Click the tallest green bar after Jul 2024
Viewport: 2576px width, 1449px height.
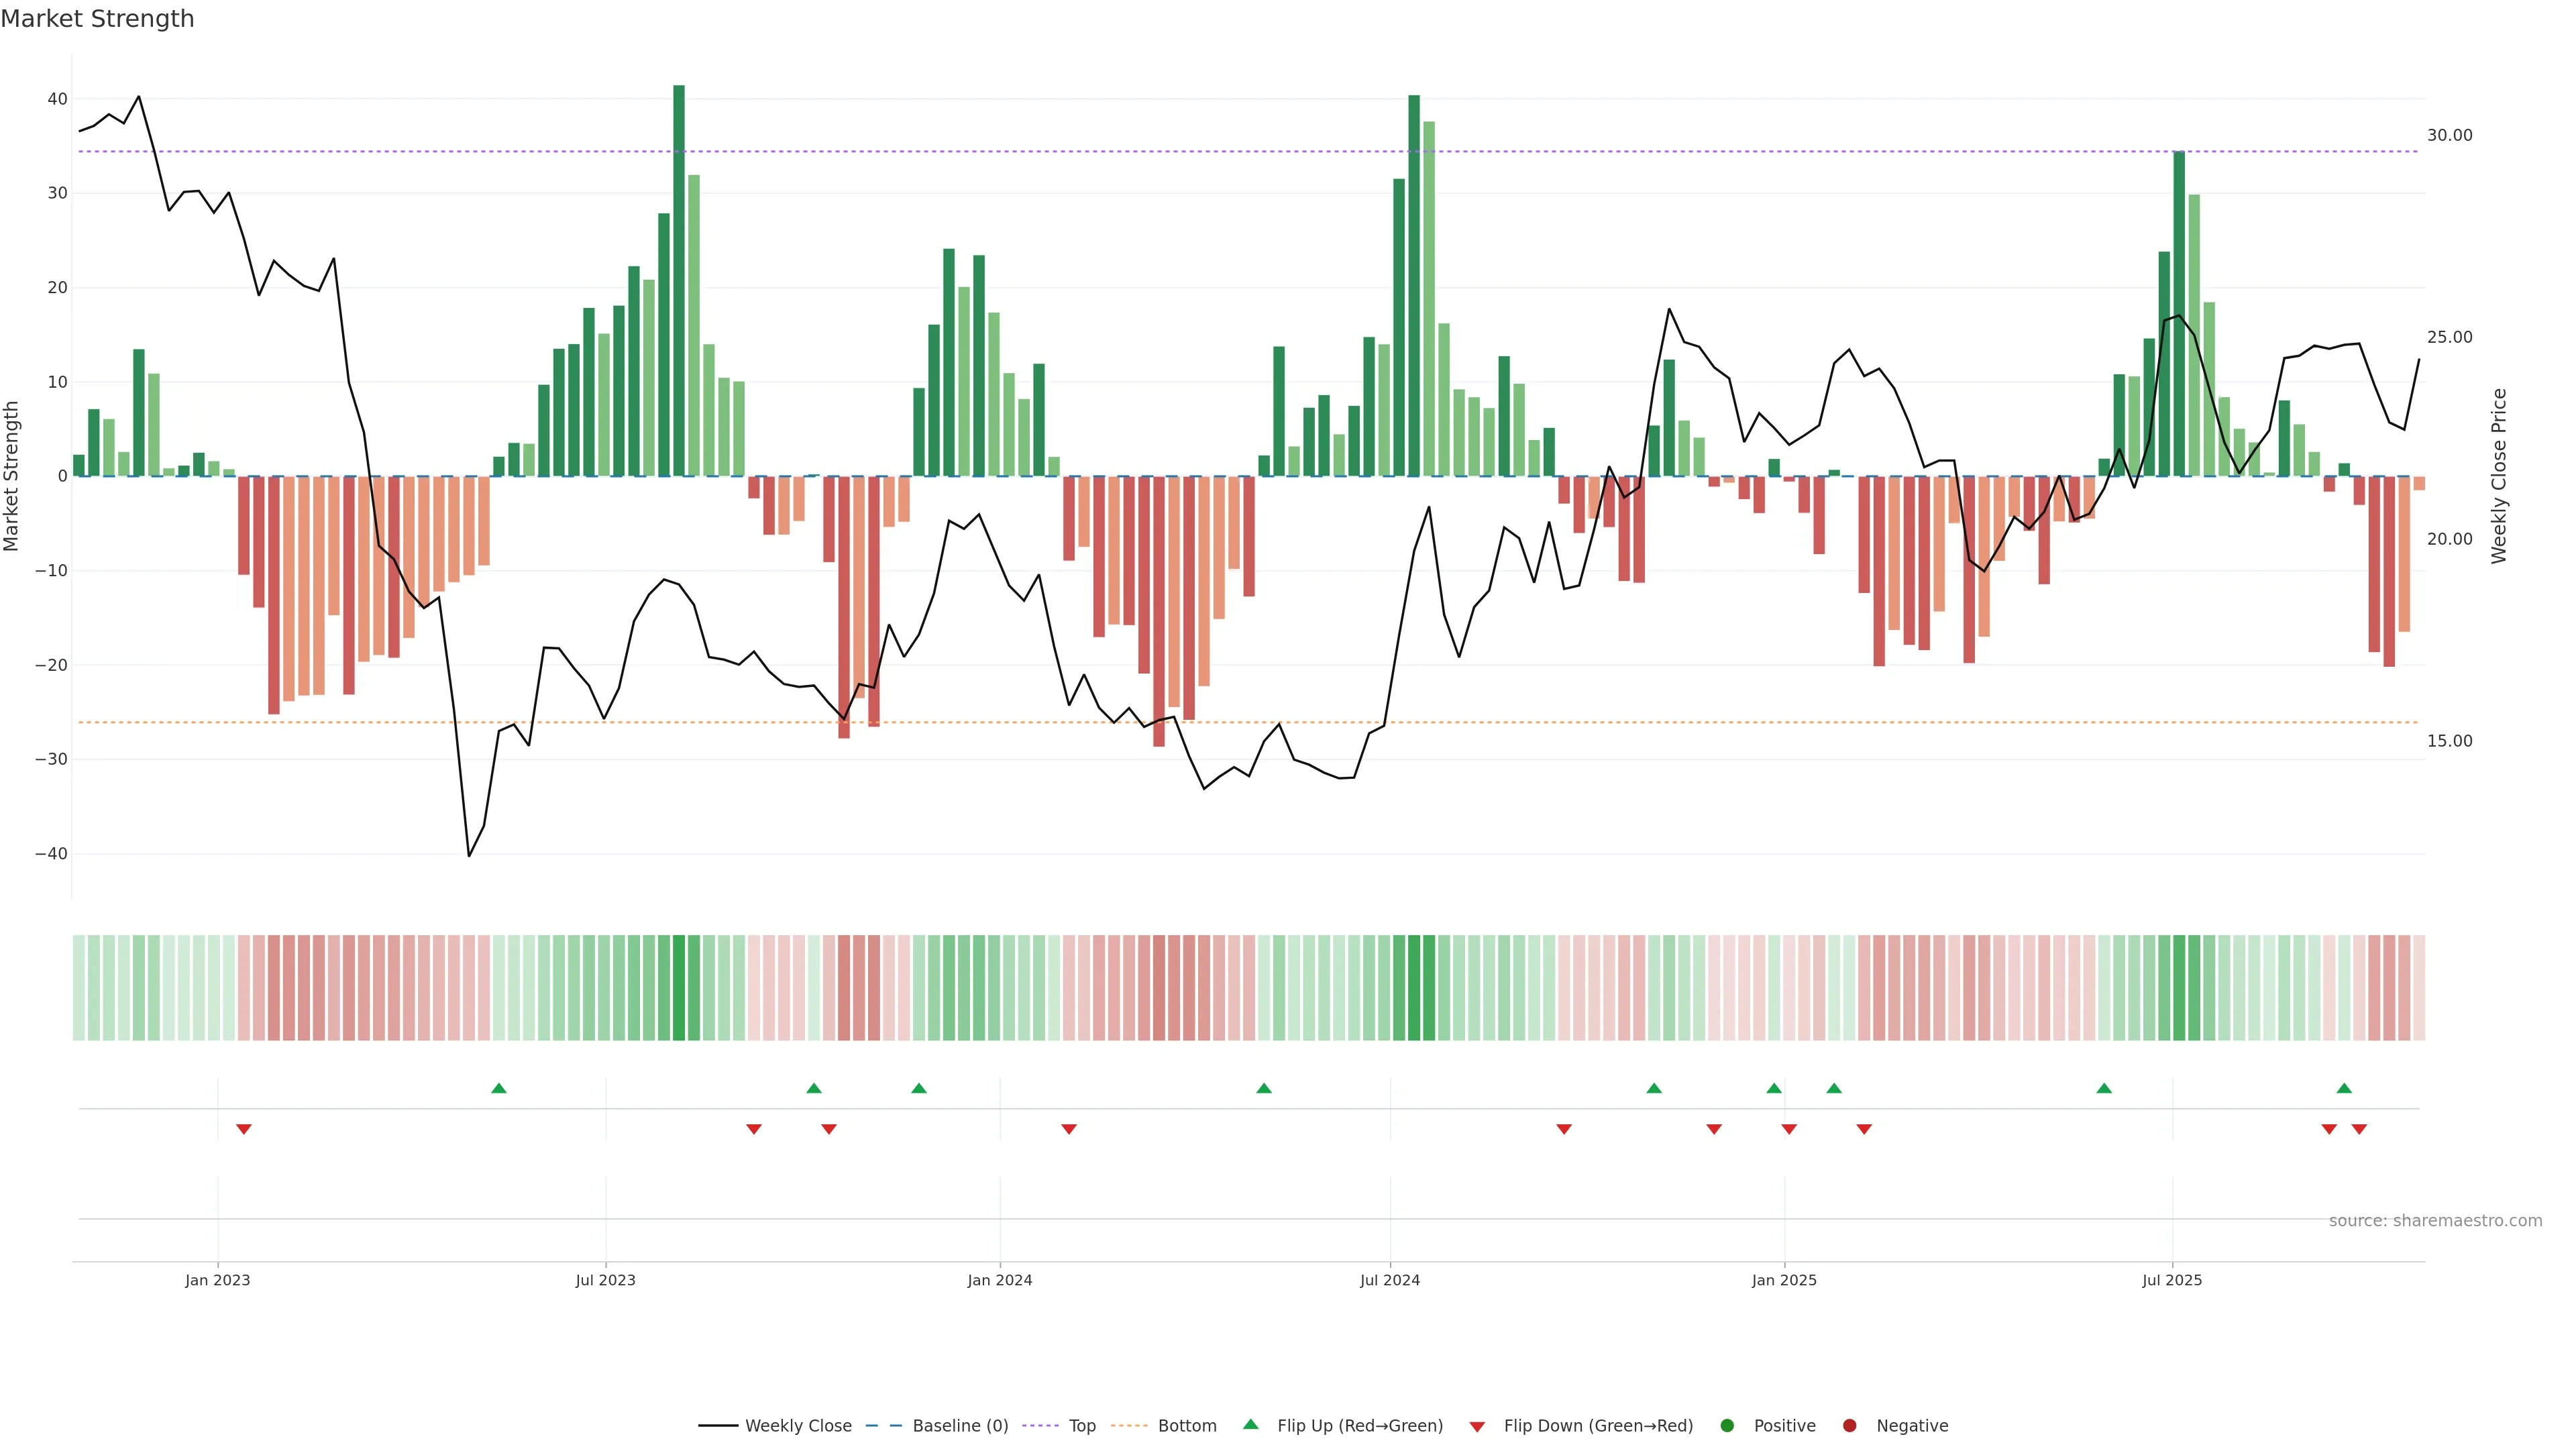[x=1414, y=285]
